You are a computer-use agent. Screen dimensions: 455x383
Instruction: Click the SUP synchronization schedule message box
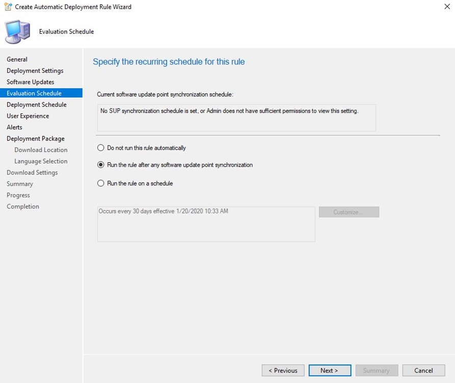[x=236, y=117]
